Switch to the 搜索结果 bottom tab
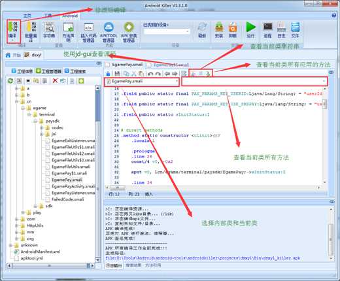 click(x=133, y=265)
